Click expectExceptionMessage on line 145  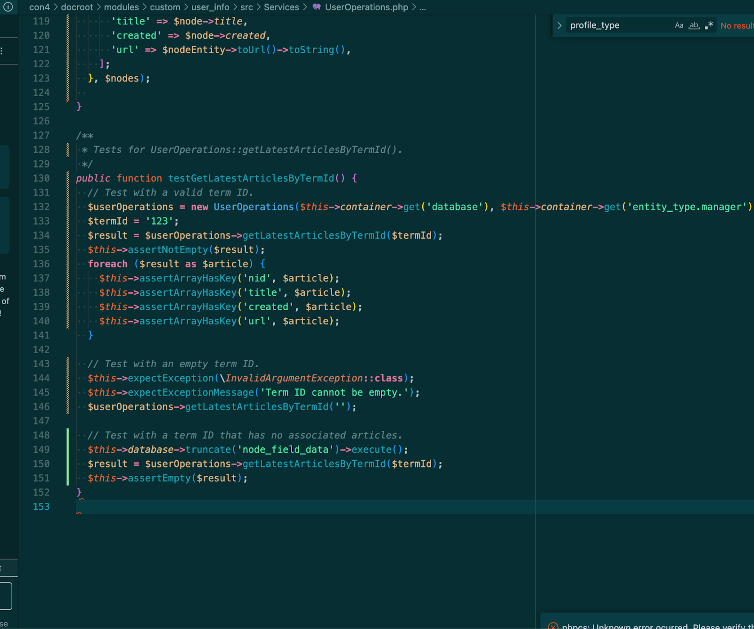[191, 393]
